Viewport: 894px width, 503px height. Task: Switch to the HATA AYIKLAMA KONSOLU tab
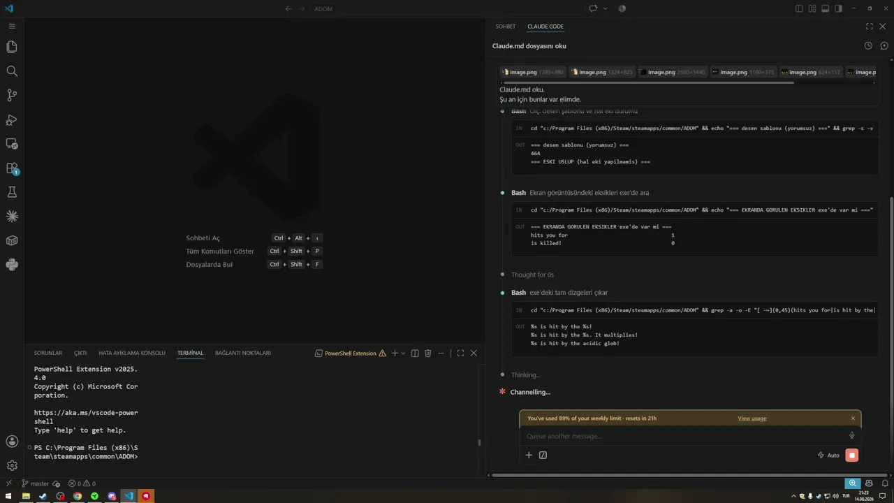(x=132, y=353)
